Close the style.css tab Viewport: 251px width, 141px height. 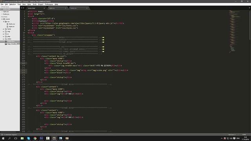pyautogui.click(x=65, y=8)
